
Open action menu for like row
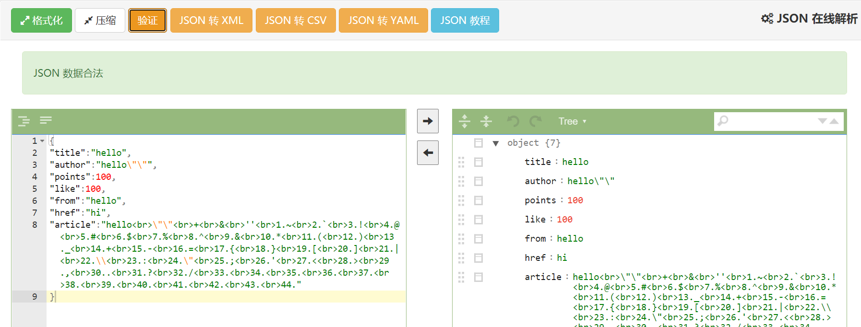[x=478, y=220]
